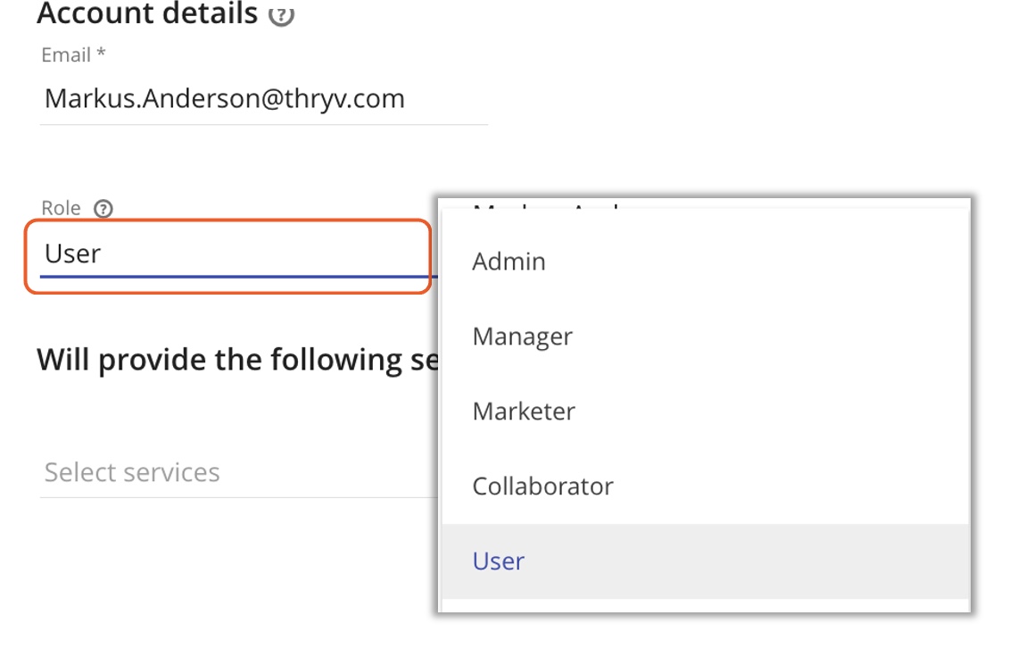The width and height of the screenshot is (1017, 657).
Task: Click the Account details heading
Action: (147, 14)
